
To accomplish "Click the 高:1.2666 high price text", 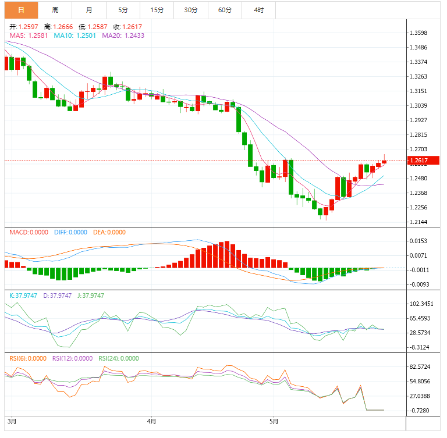I will pyautogui.click(x=58, y=27).
